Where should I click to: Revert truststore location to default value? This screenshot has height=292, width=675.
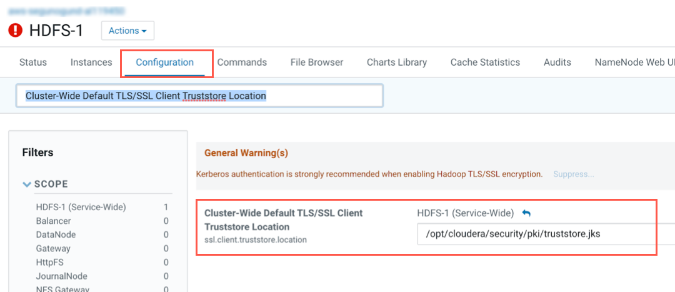click(526, 213)
